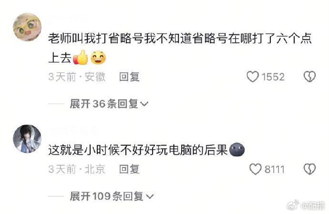The image size is (329, 214).
Task: Like the comment with 8111 likes
Action: click(256, 169)
